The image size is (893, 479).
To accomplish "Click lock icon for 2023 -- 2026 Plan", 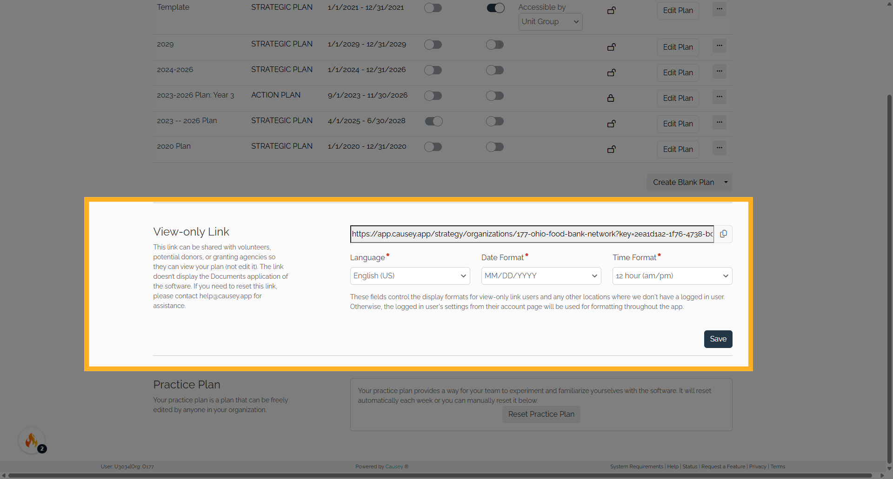I will click(611, 124).
